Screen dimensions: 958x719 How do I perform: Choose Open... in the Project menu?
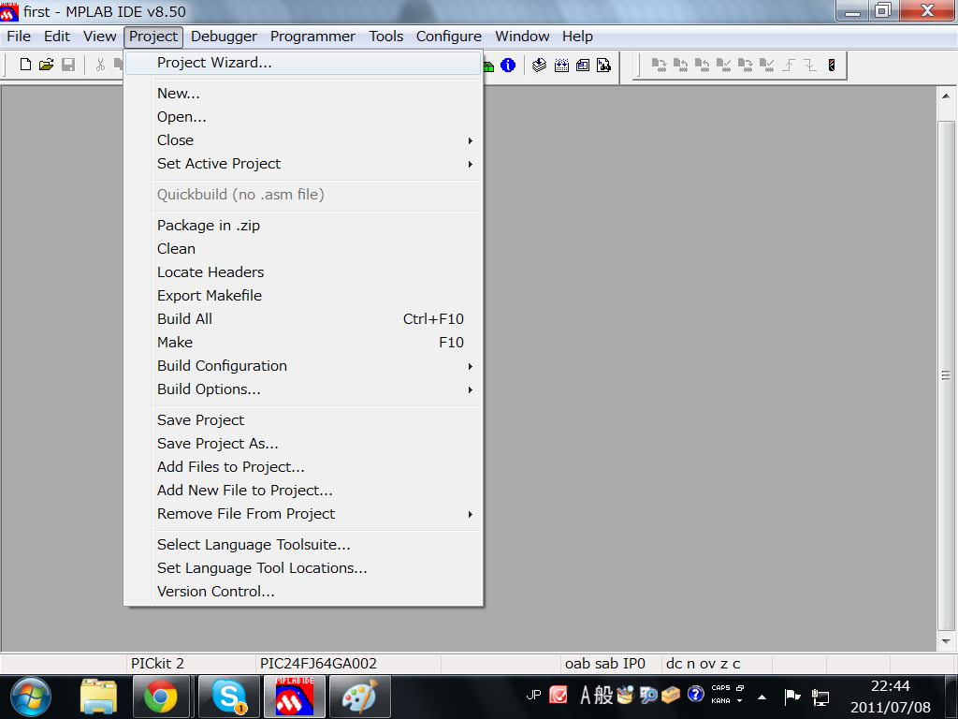(x=303, y=117)
